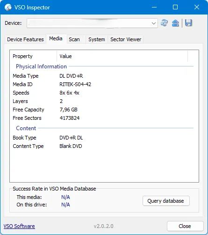Click the value 8x 6x 4x
This screenshot has width=208, height=235.
point(69,93)
